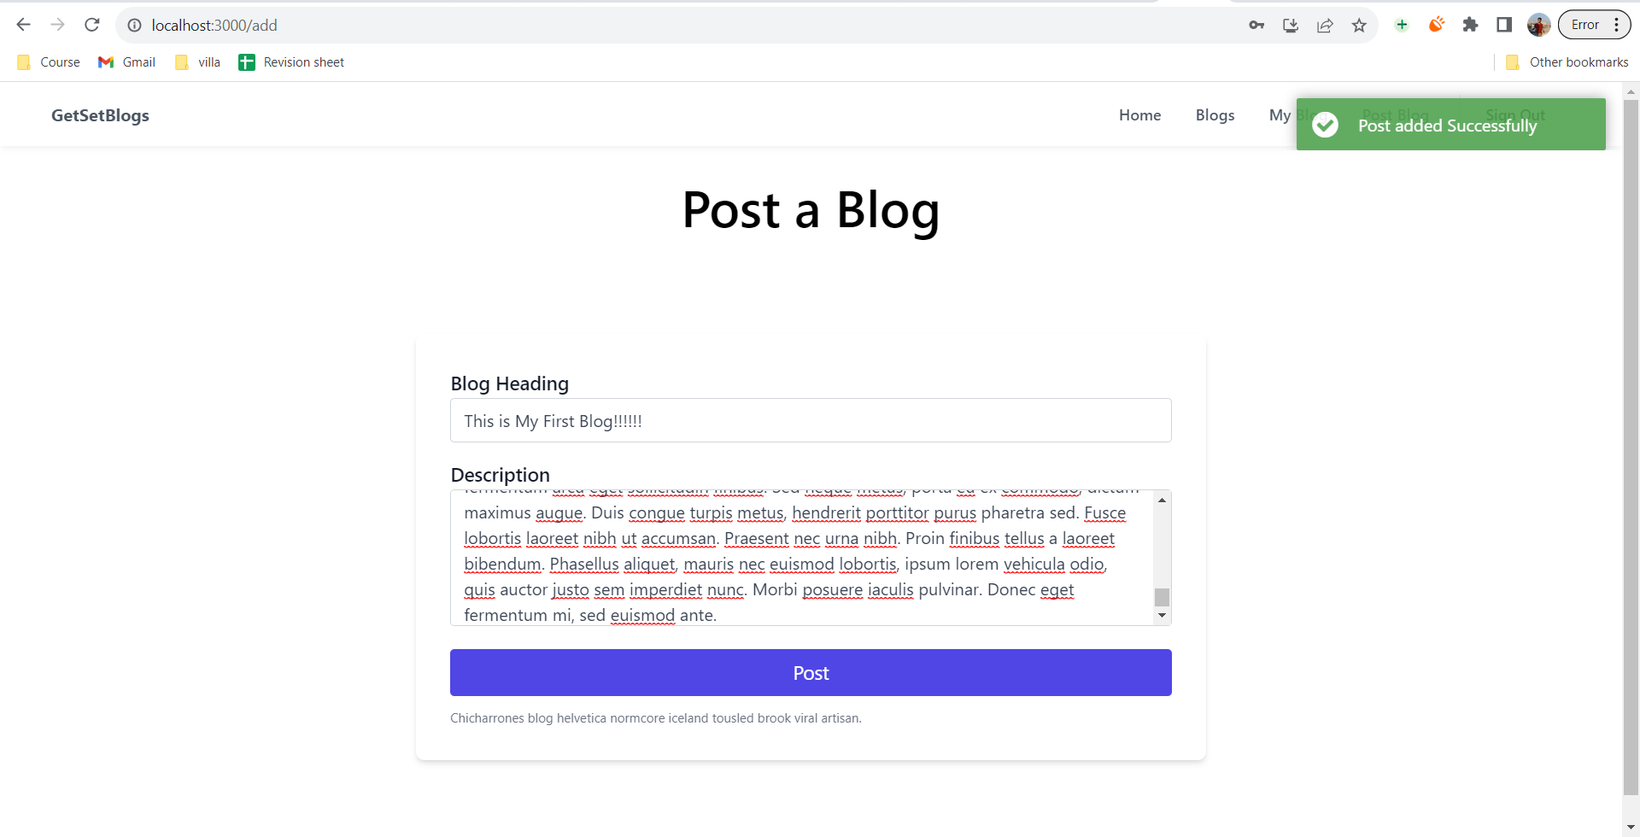Click the Post button to submit
This screenshot has width=1640, height=837.
coord(810,672)
